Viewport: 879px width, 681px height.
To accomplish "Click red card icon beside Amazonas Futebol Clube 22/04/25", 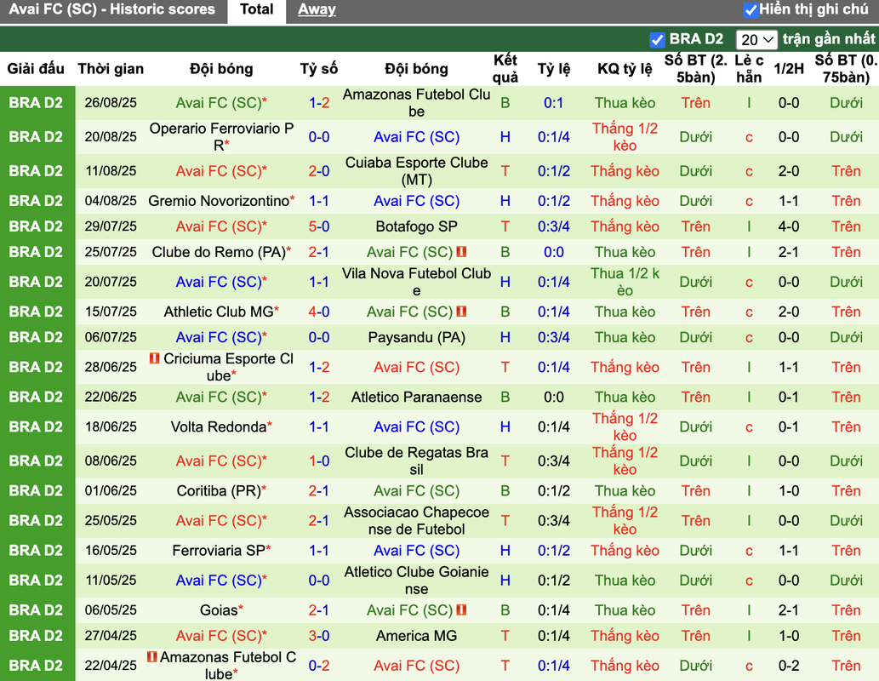I will click(x=152, y=656).
